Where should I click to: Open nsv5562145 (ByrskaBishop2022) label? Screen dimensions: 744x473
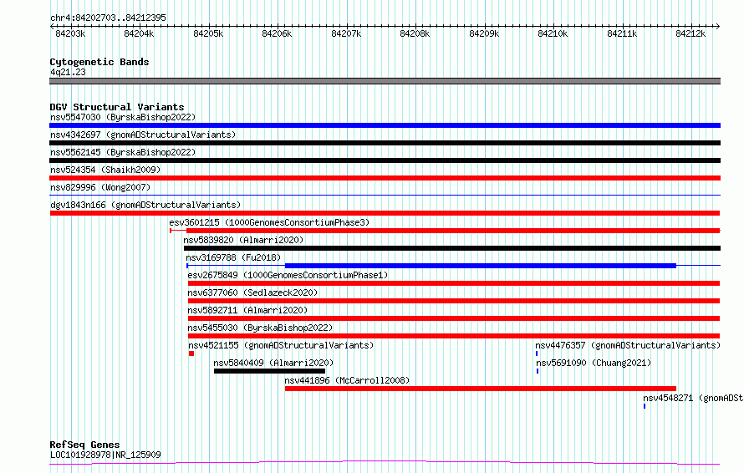coord(123,152)
